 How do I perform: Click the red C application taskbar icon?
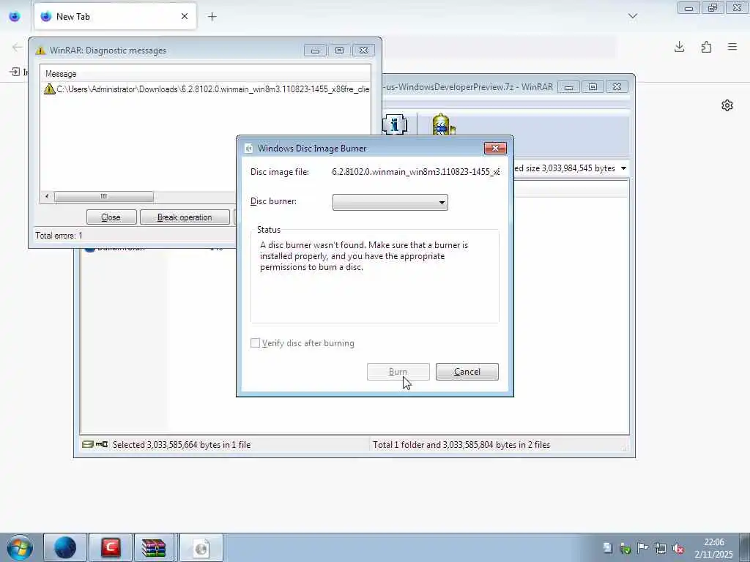click(x=111, y=547)
